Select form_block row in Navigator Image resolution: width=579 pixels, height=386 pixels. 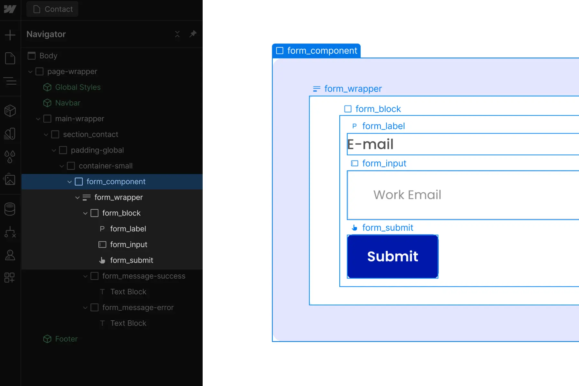(x=112, y=213)
